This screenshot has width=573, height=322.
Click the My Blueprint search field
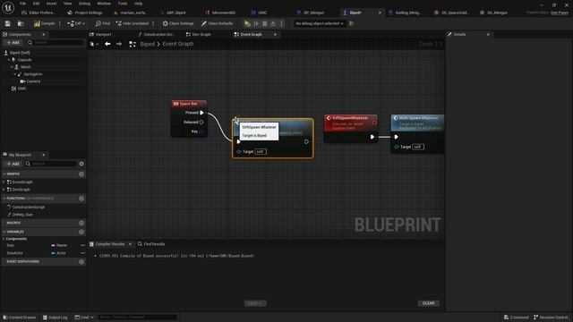[51, 164]
